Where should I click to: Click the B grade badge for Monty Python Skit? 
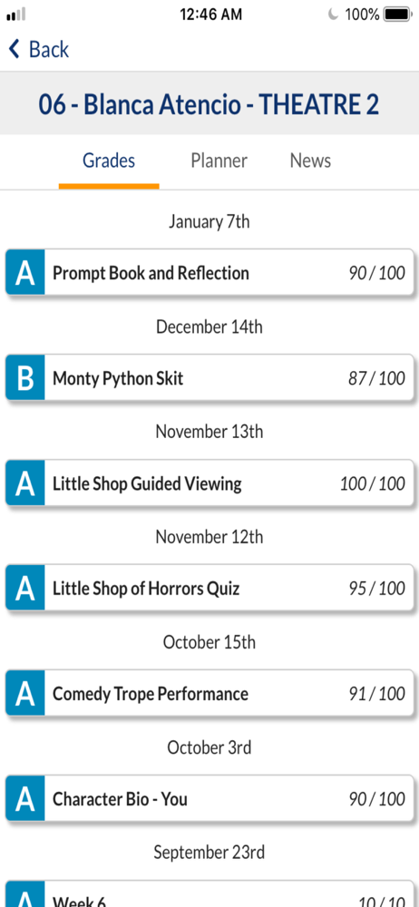click(x=24, y=377)
